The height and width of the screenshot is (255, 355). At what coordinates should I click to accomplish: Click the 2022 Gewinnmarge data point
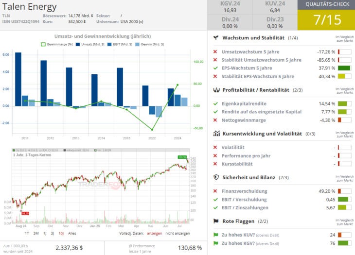152,130
